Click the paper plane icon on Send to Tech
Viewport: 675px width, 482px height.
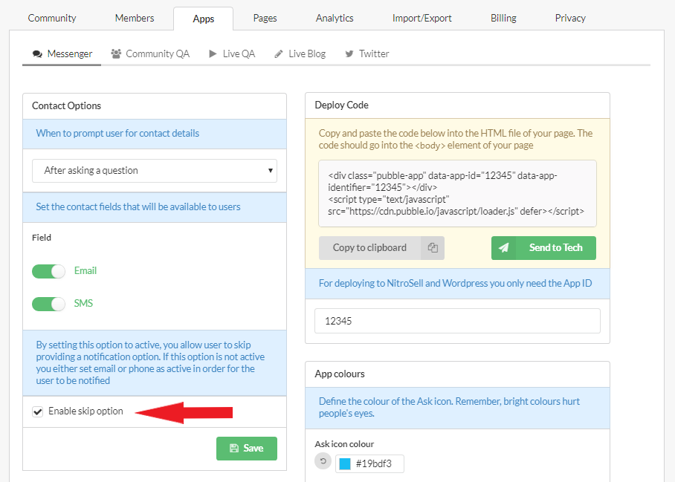coord(504,248)
